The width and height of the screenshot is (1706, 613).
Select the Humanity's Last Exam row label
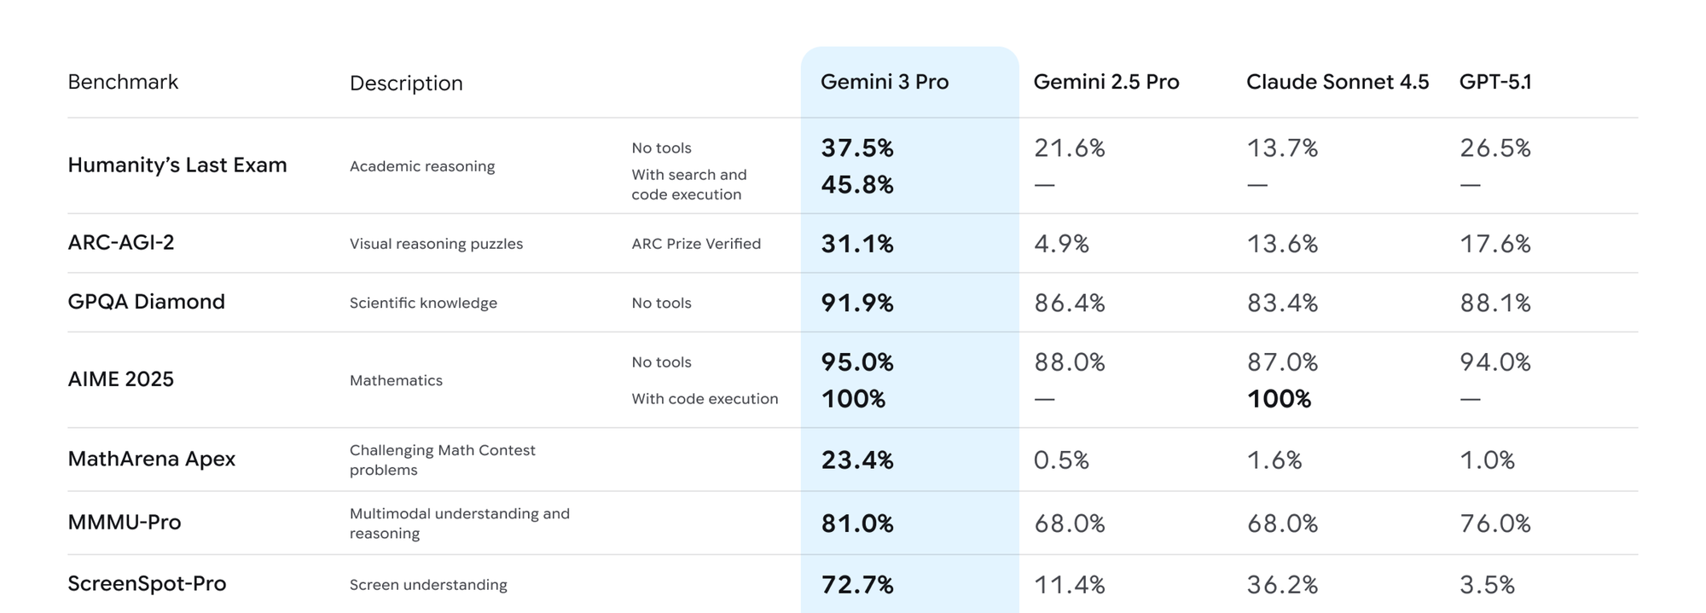click(177, 165)
